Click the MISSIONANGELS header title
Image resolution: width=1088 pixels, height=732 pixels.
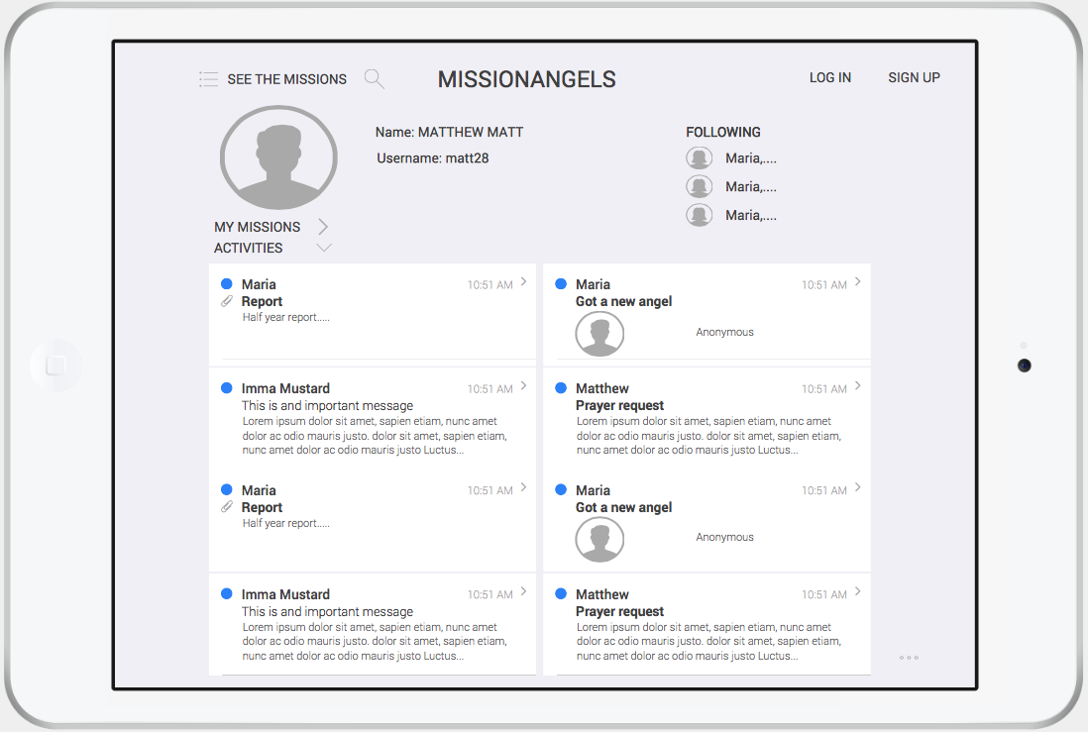click(526, 79)
